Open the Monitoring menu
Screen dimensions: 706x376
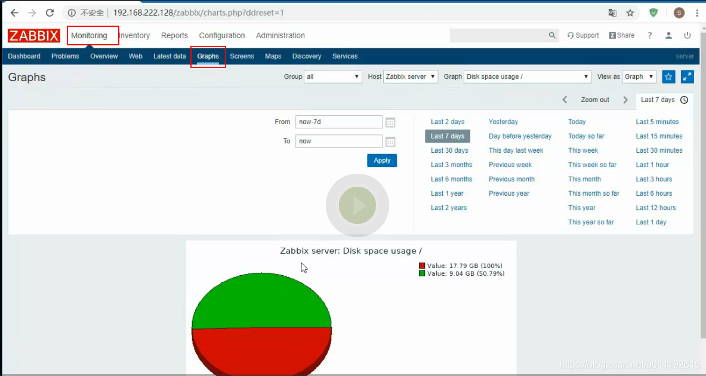pos(89,35)
